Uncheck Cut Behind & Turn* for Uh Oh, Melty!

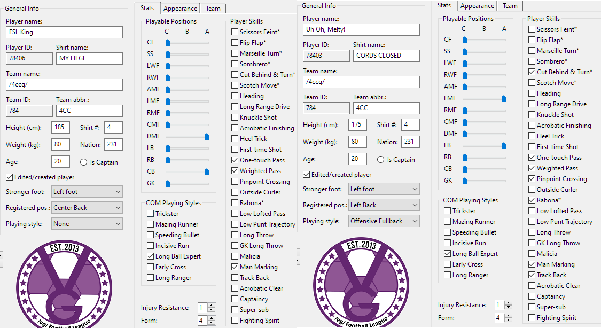[532, 72]
